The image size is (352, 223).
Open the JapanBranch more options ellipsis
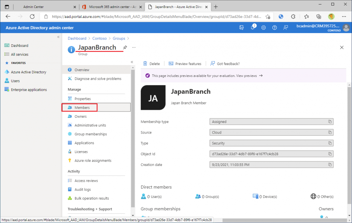click(134, 47)
